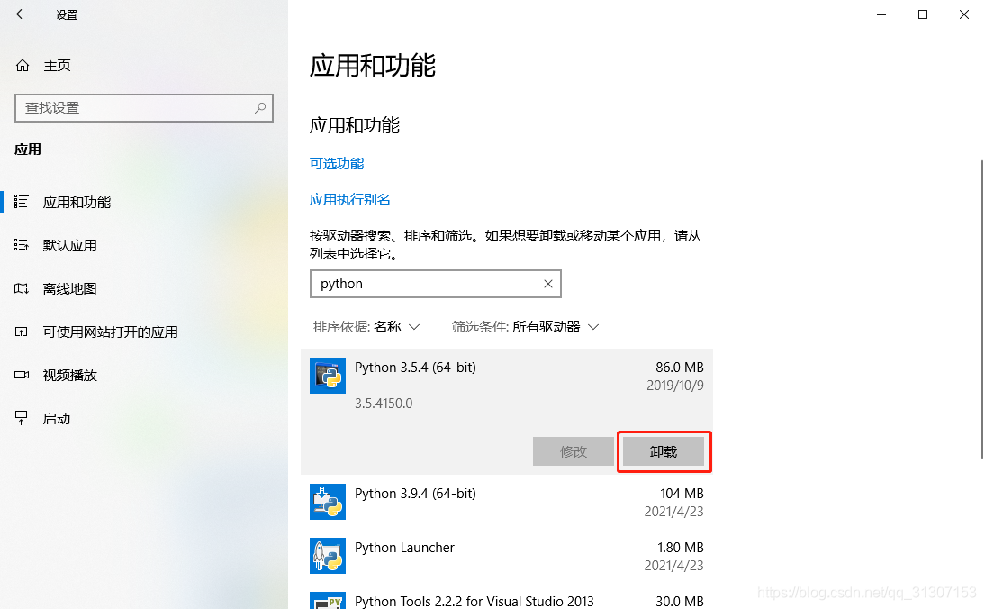Go back using the arrow icon

pyautogui.click(x=22, y=14)
